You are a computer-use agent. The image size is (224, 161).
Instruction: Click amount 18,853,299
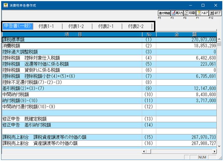point(205,46)
